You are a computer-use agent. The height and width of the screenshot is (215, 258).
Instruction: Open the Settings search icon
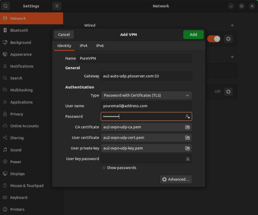[6, 6]
